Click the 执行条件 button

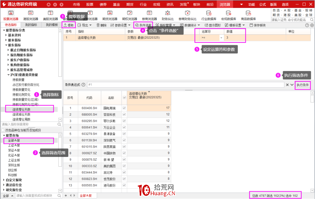point(302,85)
